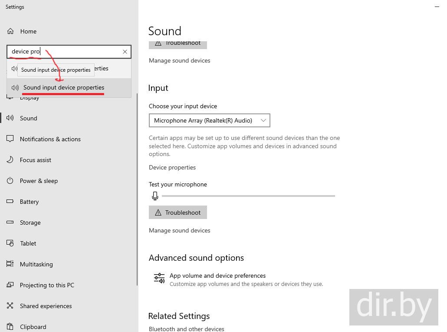Click the Sound speaker icon in sidebar

point(10,118)
